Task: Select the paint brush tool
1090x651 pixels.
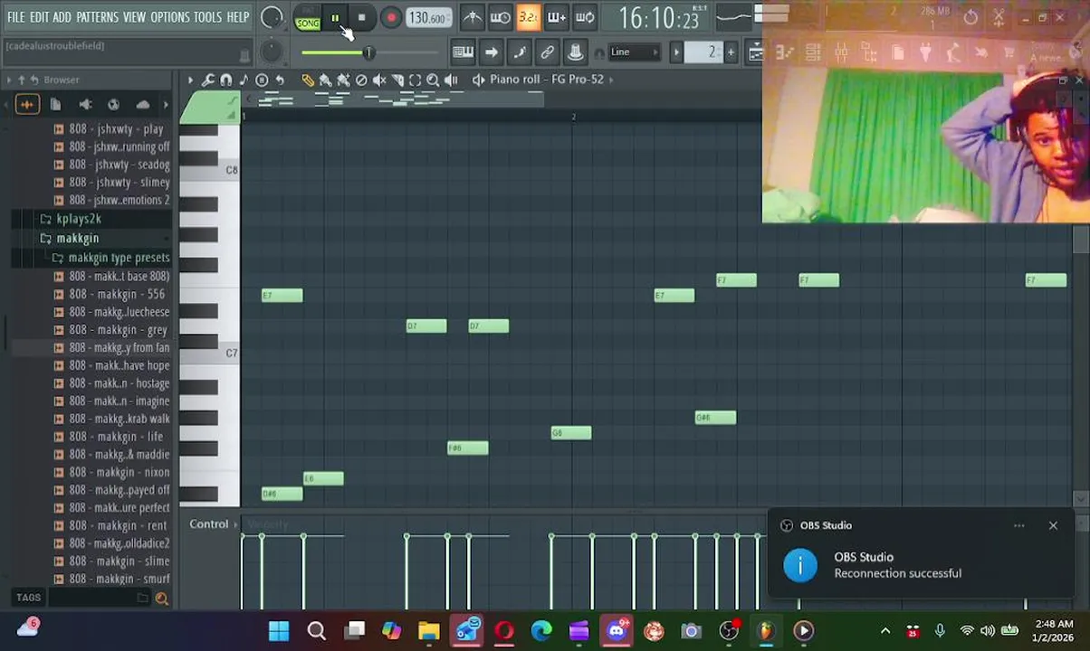Action: tap(326, 80)
